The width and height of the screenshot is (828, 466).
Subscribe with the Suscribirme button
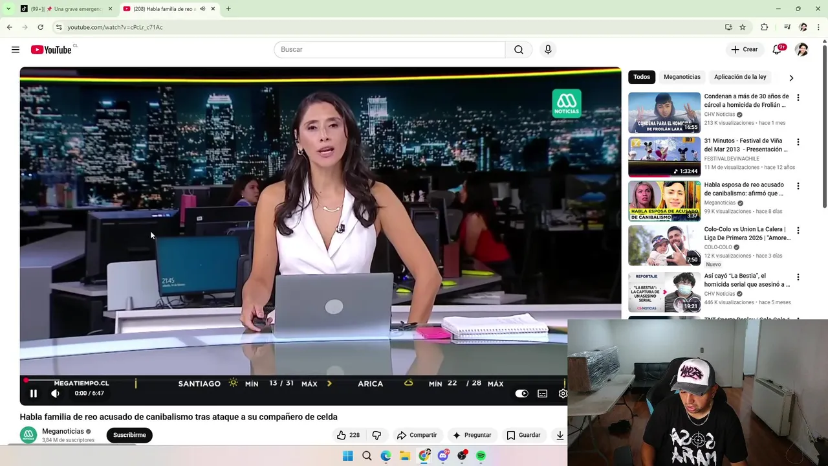[x=129, y=435]
